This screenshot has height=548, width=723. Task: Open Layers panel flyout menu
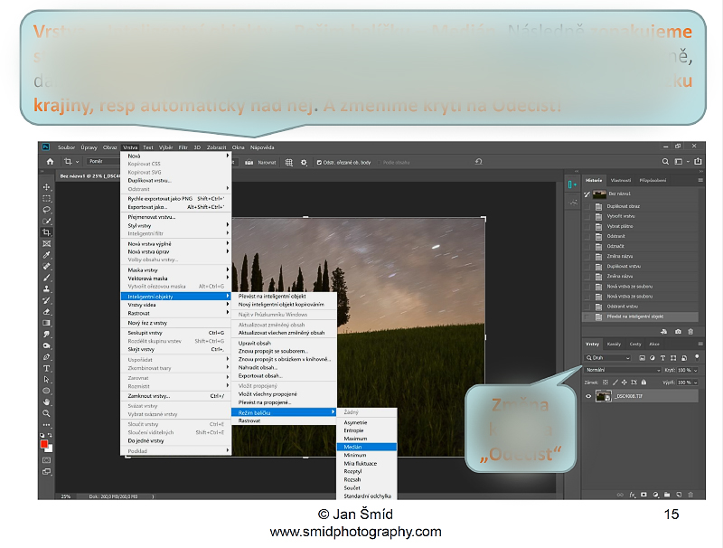coord(700,345)
